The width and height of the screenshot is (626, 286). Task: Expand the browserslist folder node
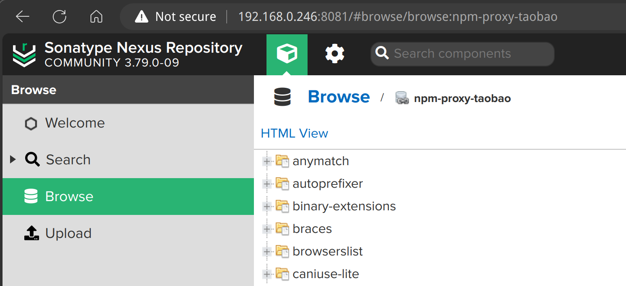(266, 251)
